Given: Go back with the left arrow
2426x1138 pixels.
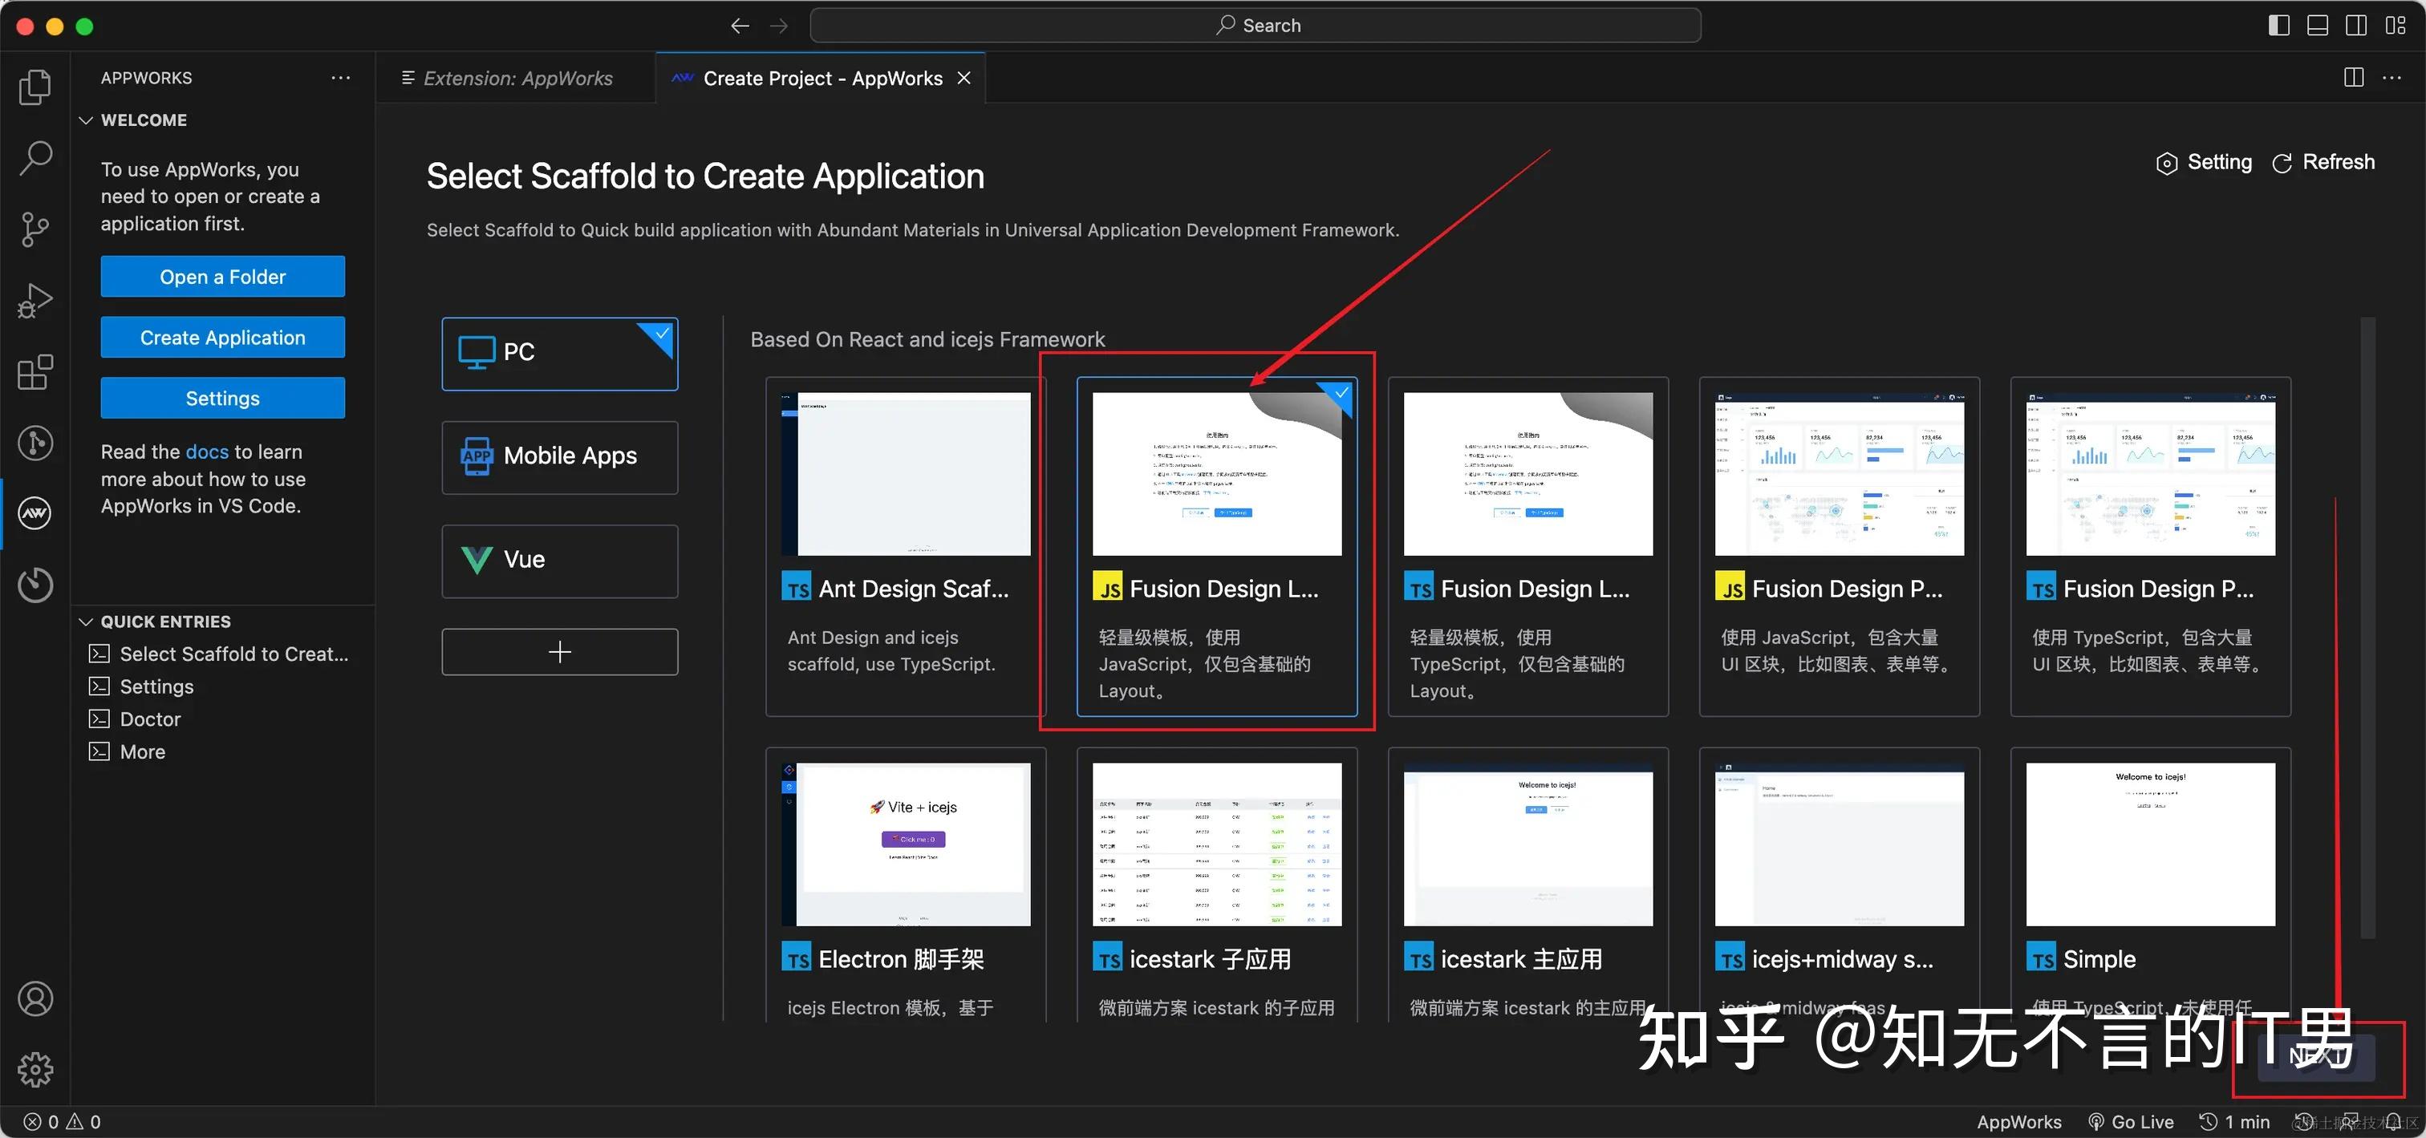Looking at the screenshot, I should pos(740,26).
